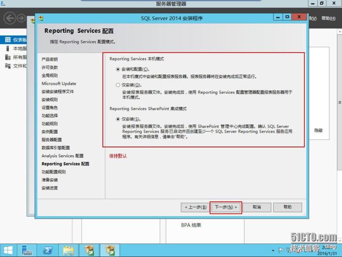Maximize the SQL Server 2014 setup window
342x257 pixels.
tap(287, 17)
